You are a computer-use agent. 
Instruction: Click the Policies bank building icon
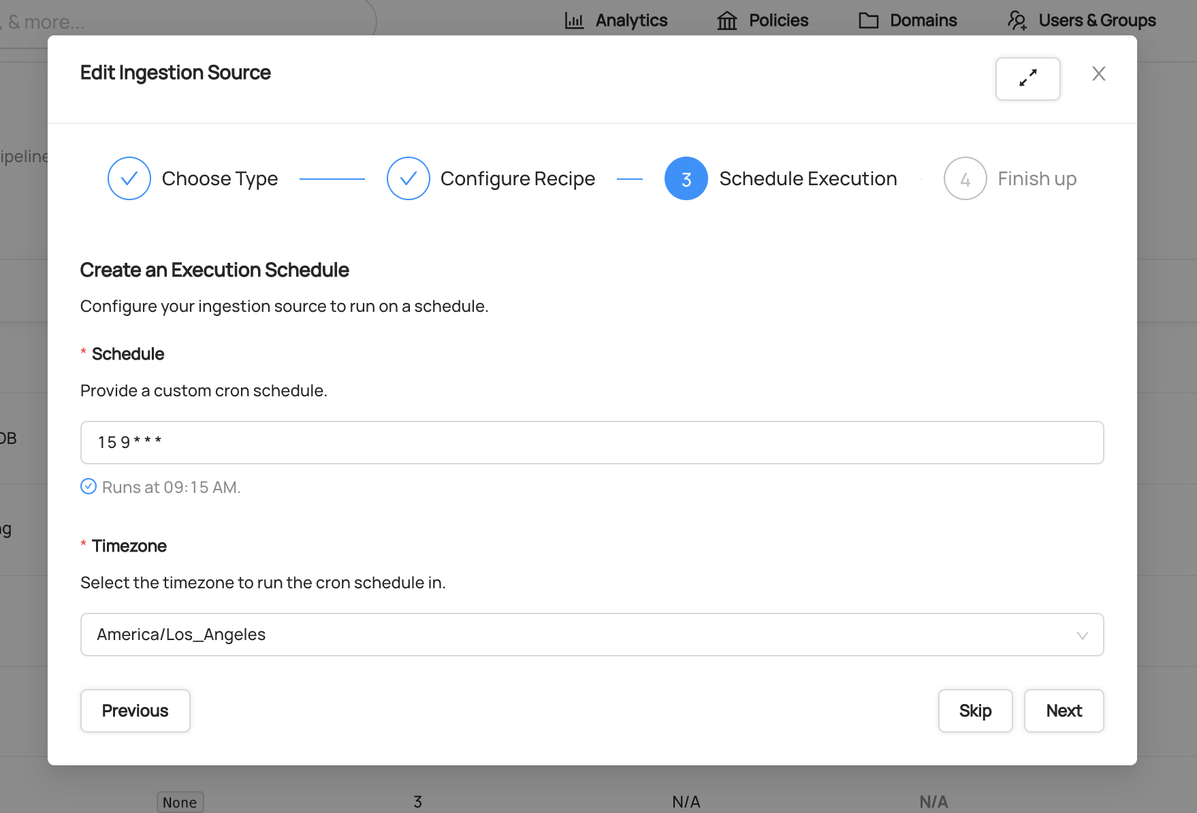[x=727, y=20]
